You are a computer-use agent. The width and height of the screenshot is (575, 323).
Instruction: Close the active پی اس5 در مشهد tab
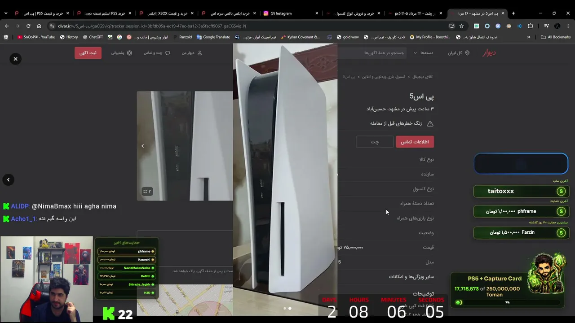[503, 13]
